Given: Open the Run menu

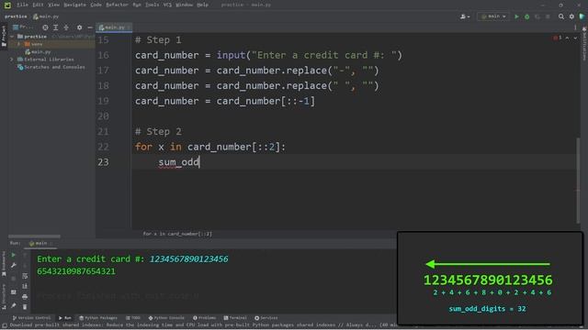Looking at the screenshot, I should pos(137,5).
